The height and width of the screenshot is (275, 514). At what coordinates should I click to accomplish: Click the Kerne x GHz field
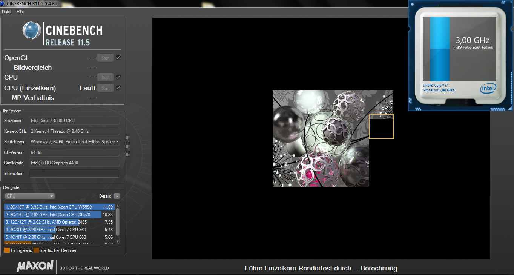click(75, 131)
